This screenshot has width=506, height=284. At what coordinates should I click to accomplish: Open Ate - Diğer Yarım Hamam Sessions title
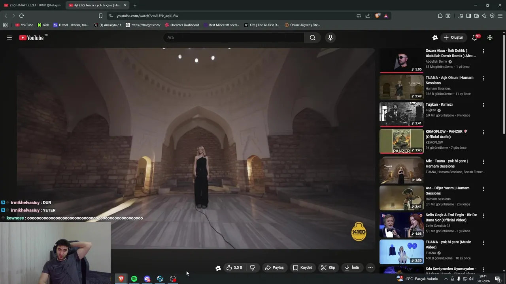click(x=447, y=191)
